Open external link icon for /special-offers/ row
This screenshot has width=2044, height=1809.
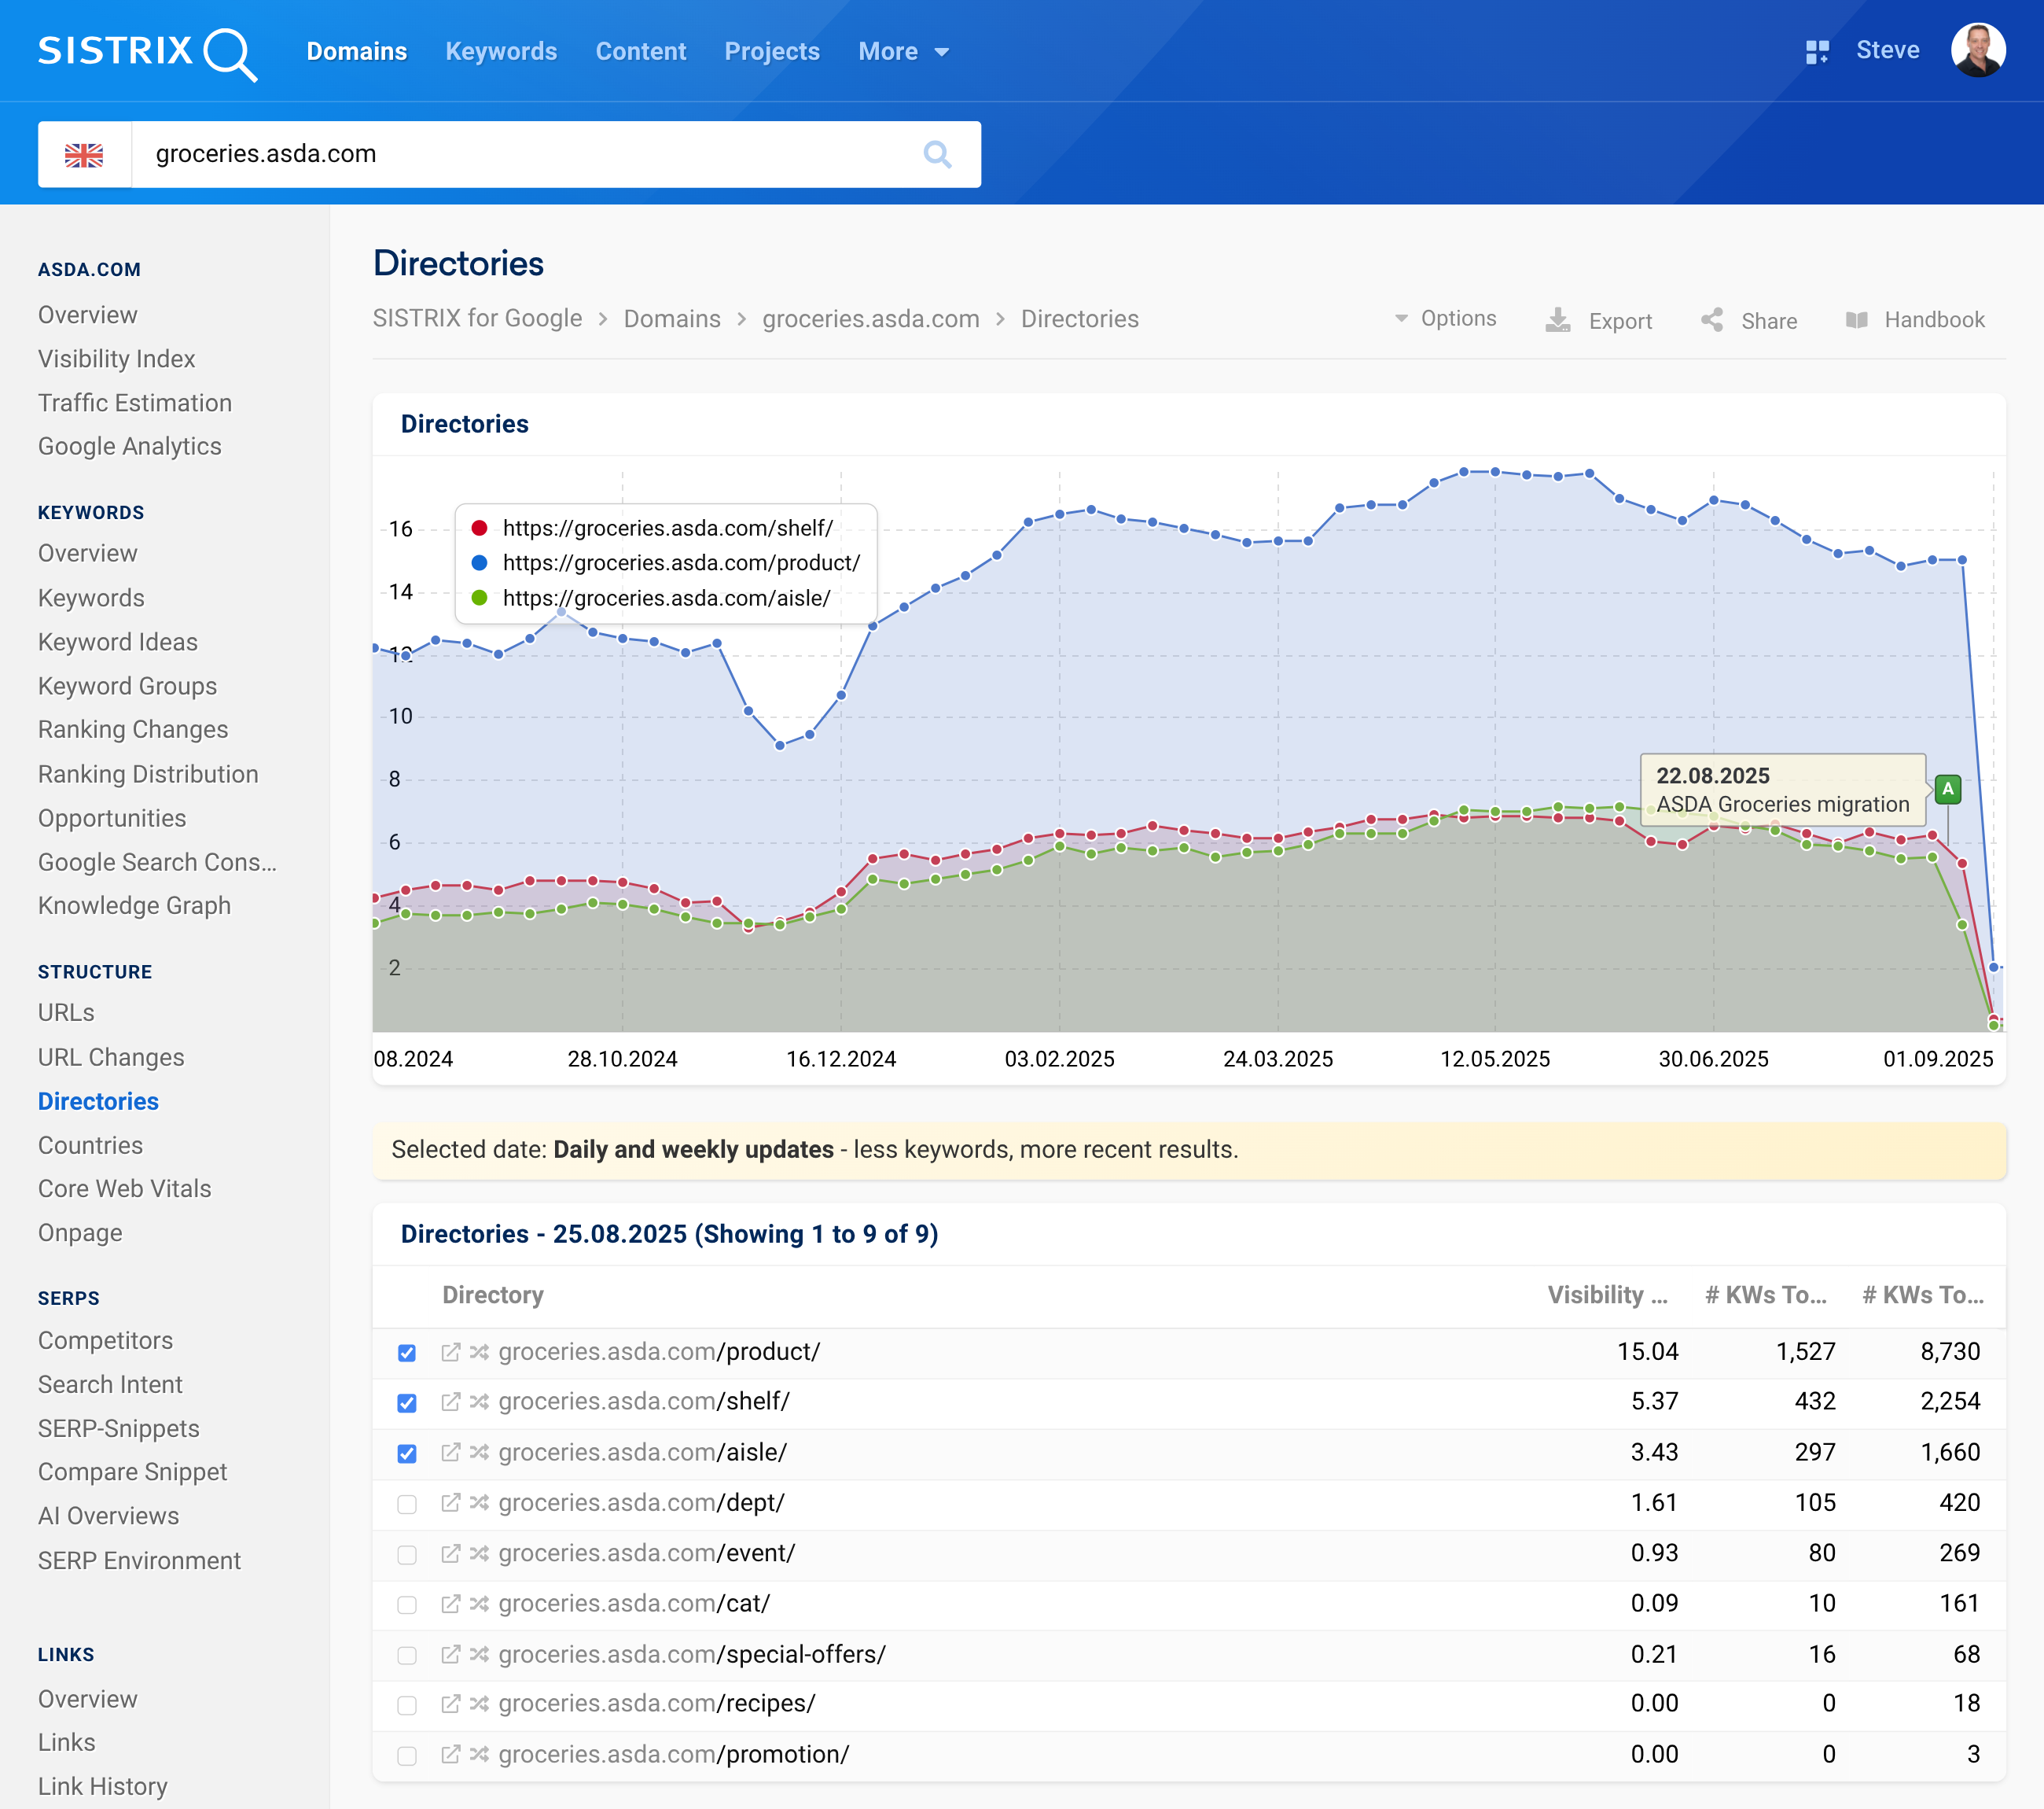(x=451, y=1654)
